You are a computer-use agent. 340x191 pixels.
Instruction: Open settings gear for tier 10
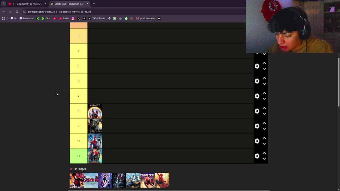coord(257,141)
